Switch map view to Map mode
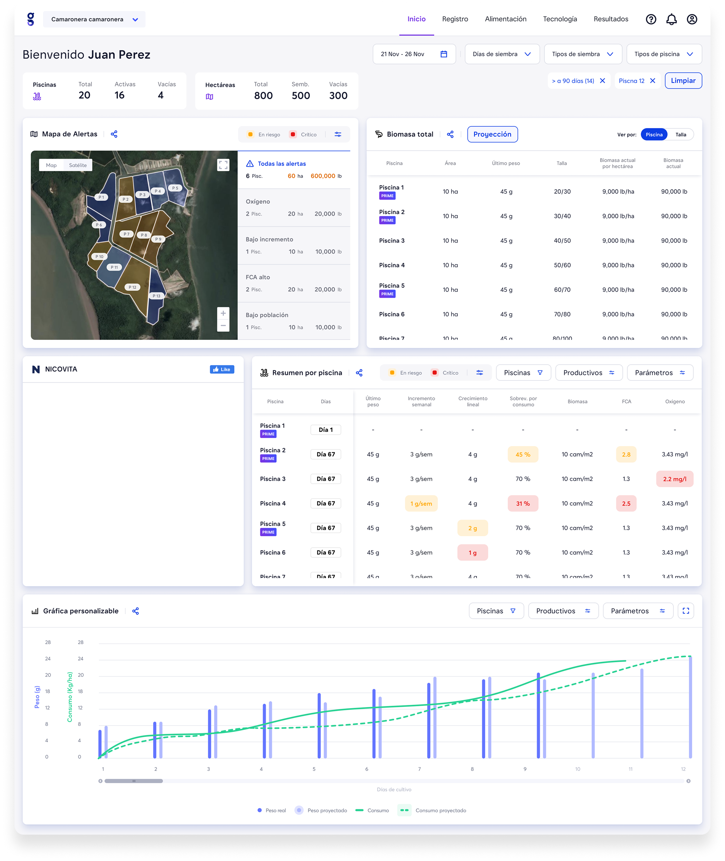 pyautogui.click(x=51, y=165)
